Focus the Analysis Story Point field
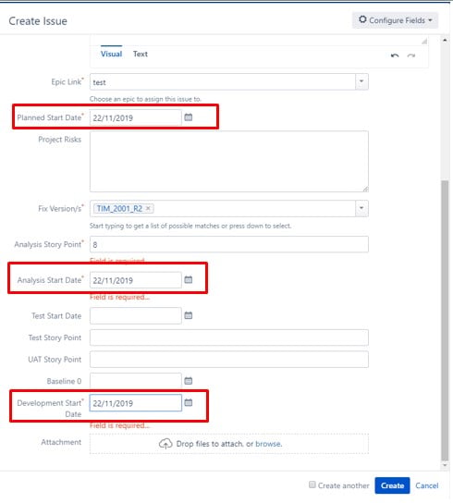Viewport: 453px width, 503px height. click(229, 244)
